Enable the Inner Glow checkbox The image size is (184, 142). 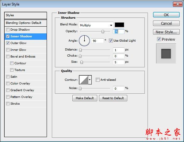click(x=8, y=50)
